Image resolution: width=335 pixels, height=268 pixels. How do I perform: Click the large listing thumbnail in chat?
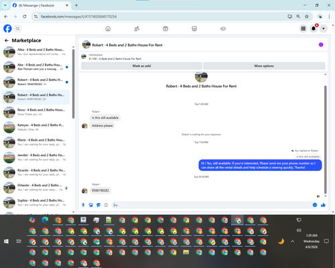coord(201,76)
